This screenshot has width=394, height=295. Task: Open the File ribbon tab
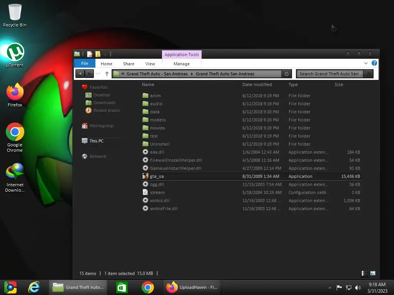click(x=84, y=63)
